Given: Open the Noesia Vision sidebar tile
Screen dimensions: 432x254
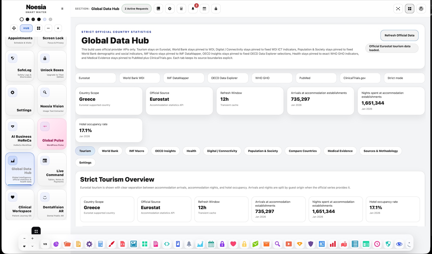Looking at the screenshot, I should coord(52,100).
